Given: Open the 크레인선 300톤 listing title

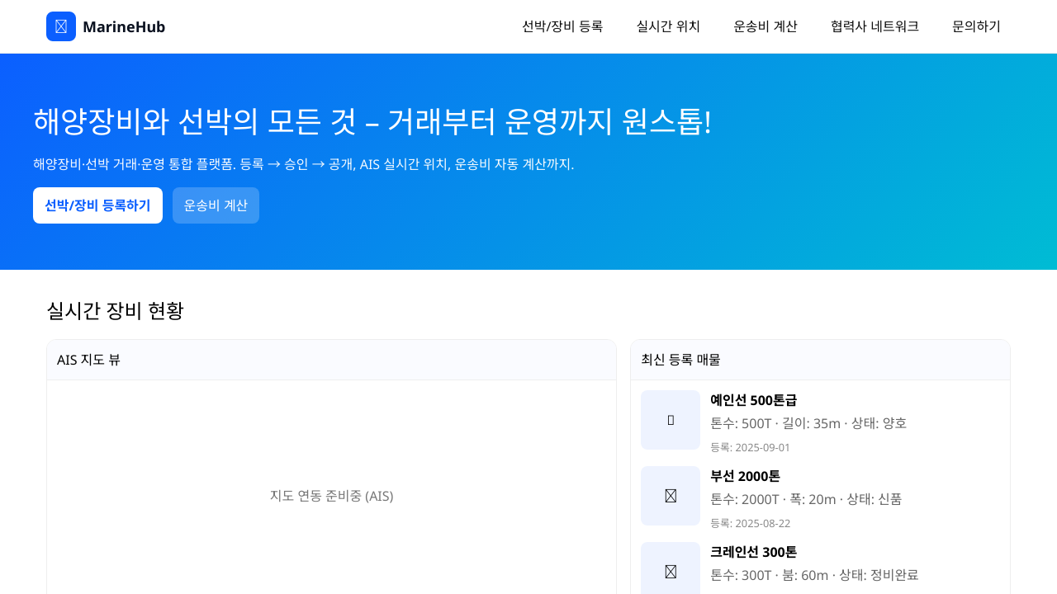Looking at the screenshot, I should coord(753,552).
